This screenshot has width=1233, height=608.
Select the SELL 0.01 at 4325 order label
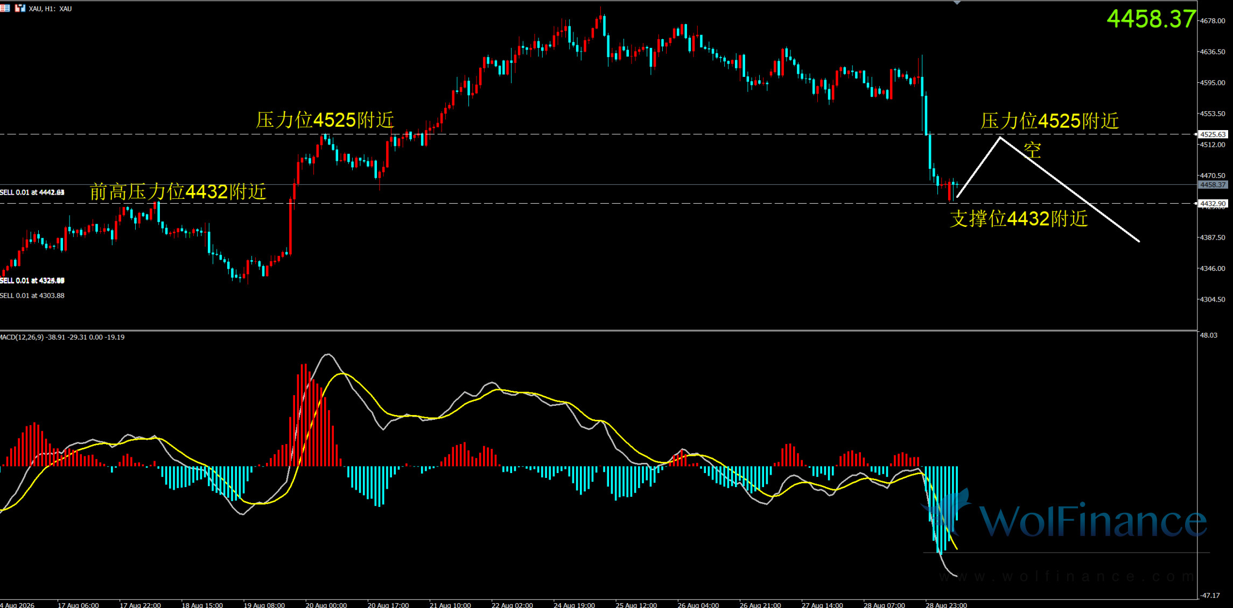coord(32,281)
